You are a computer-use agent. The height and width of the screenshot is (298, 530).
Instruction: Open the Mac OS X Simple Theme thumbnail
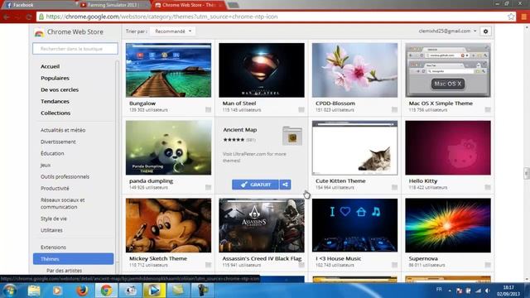pos(448,70)
